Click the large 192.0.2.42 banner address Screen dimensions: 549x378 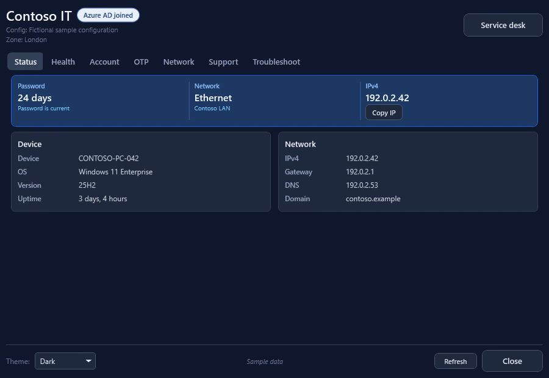point(387,98)
